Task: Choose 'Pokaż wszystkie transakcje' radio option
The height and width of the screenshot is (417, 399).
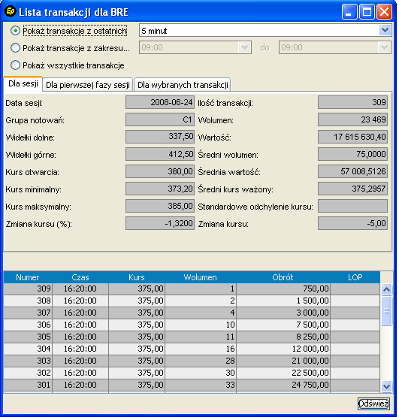Action: [16, 65]
